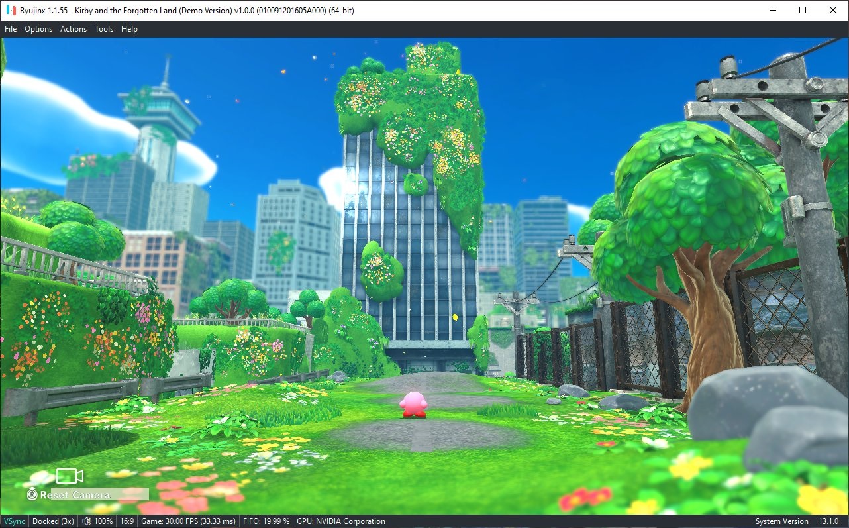
Task: Click the Game FPS readout in status bar
Action: [188, 521]
